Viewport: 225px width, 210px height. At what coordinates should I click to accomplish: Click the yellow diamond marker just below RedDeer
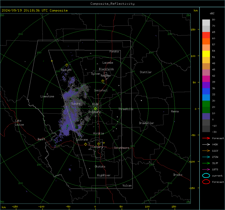click(103, 81)
